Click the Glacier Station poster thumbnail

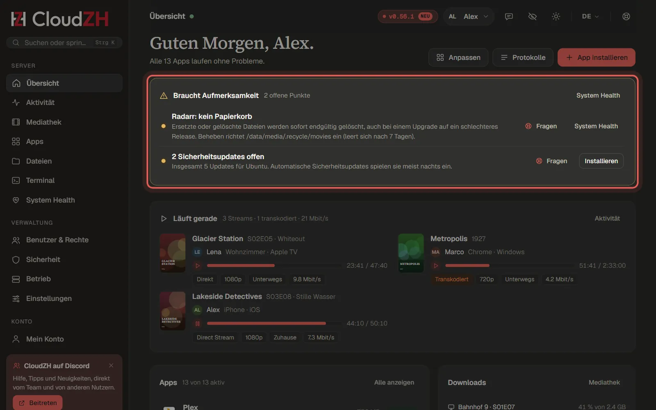coord(173,253)
